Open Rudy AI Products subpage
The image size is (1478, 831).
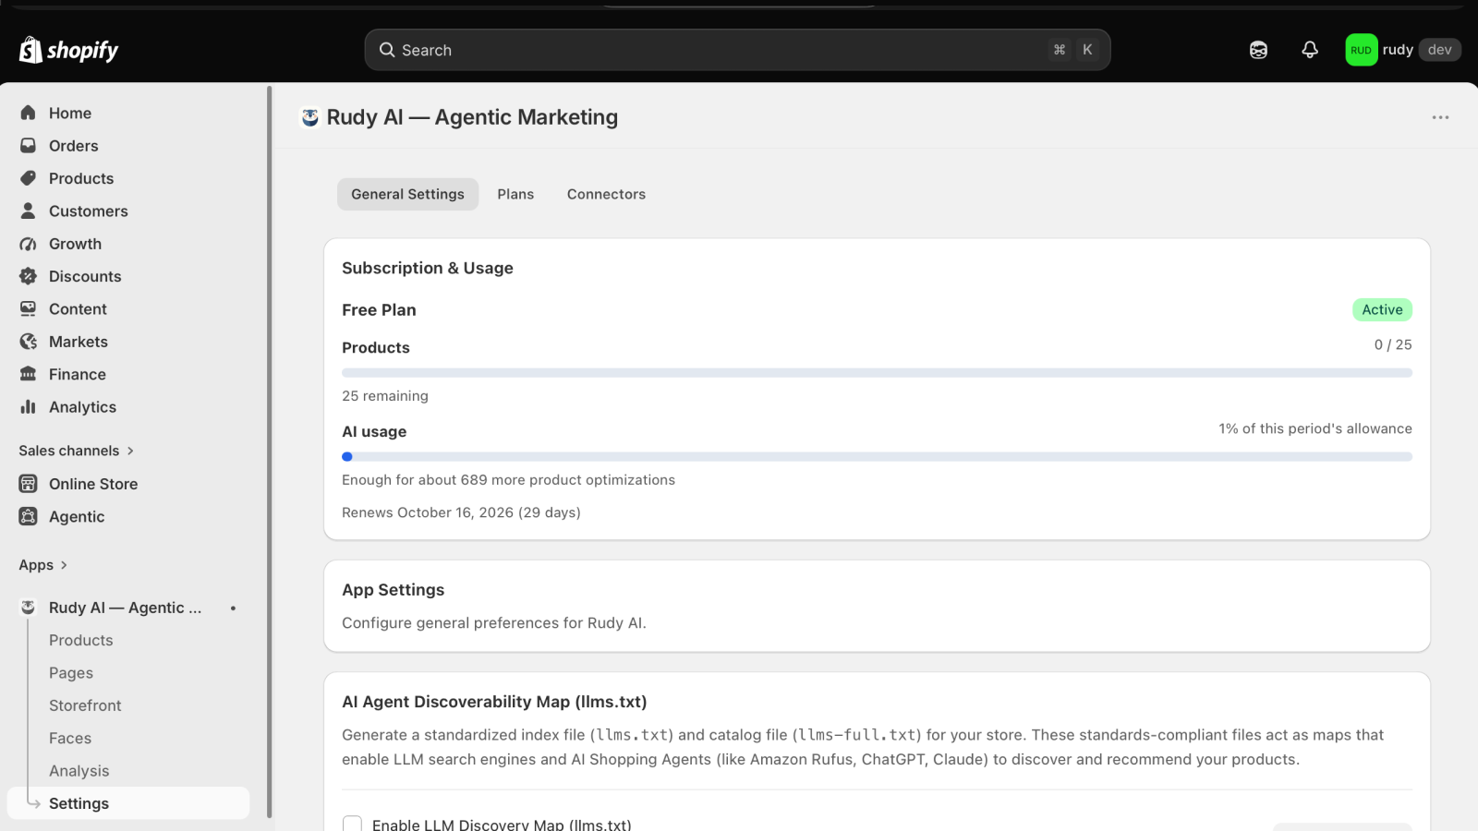81,640
